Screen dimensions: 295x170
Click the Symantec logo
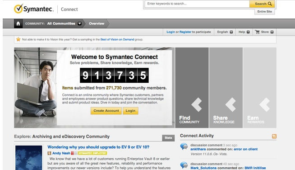tap(34, 9)
